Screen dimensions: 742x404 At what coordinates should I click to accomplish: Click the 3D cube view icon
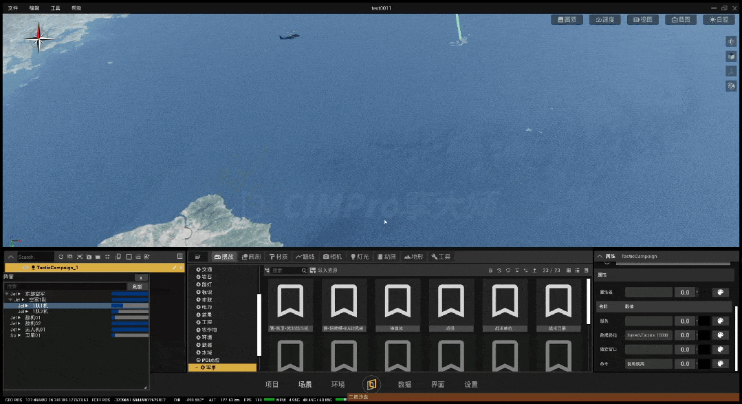pyautogui.click(x=731, y=56)
